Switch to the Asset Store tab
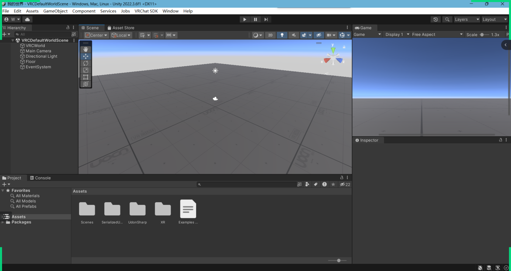The width and height of the screenshot is (511, 271). 121,28
